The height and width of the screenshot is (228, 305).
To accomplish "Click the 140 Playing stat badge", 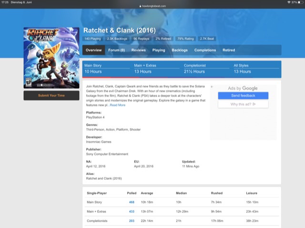I will (92, 39).
